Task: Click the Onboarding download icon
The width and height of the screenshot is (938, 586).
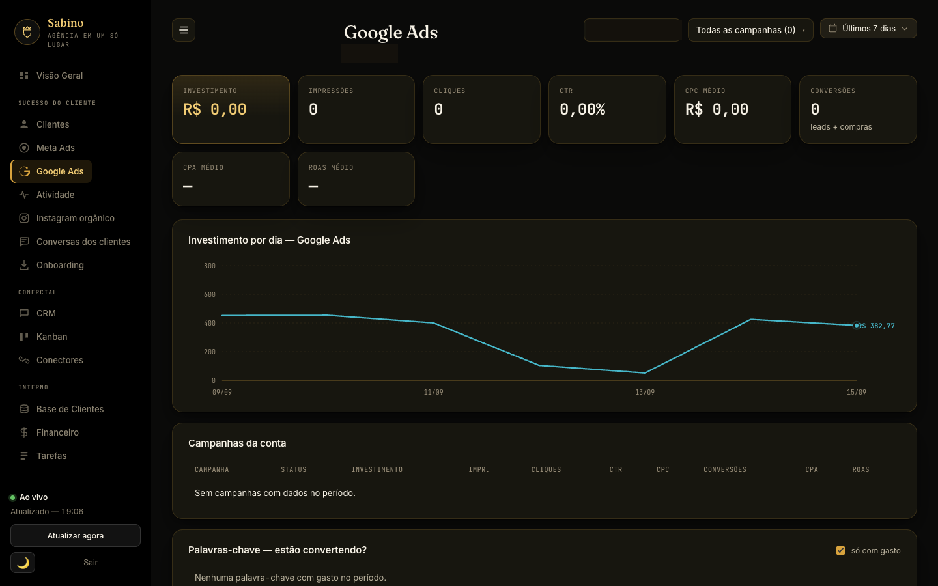Action: click(24, 265)
